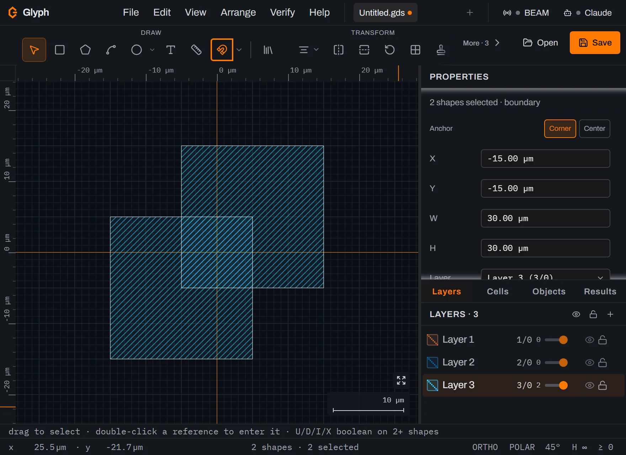
Task: Open a new tab with plus button
Action: click(470, 13)
